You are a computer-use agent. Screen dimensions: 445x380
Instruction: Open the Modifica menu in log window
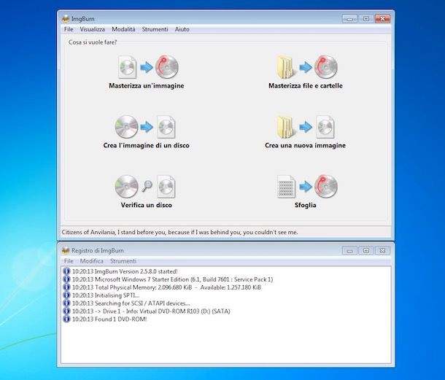point(91,261)
